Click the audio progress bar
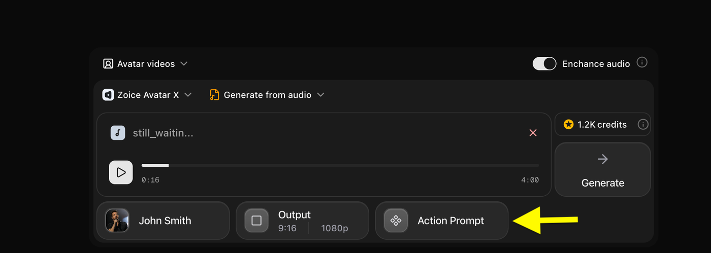 (340, 165)
